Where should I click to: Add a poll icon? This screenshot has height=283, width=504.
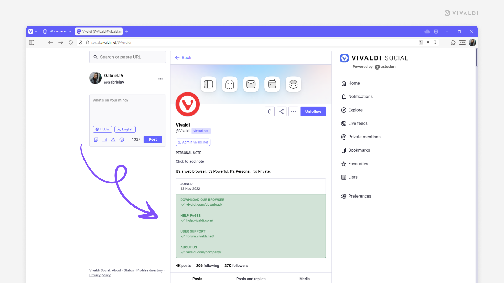tap(104, 140)
